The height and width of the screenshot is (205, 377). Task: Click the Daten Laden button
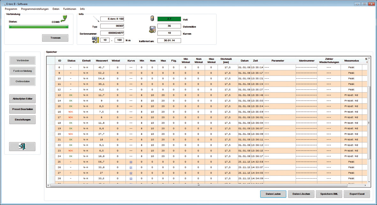click(x=273, y=194)
